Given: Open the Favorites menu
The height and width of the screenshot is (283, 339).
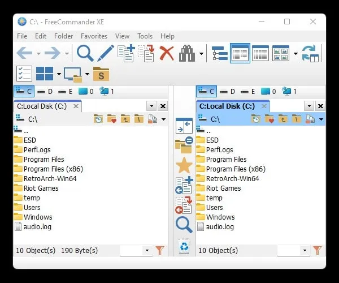Looking at the screenshot, I should pyautogui.click(x=94, y=36).
